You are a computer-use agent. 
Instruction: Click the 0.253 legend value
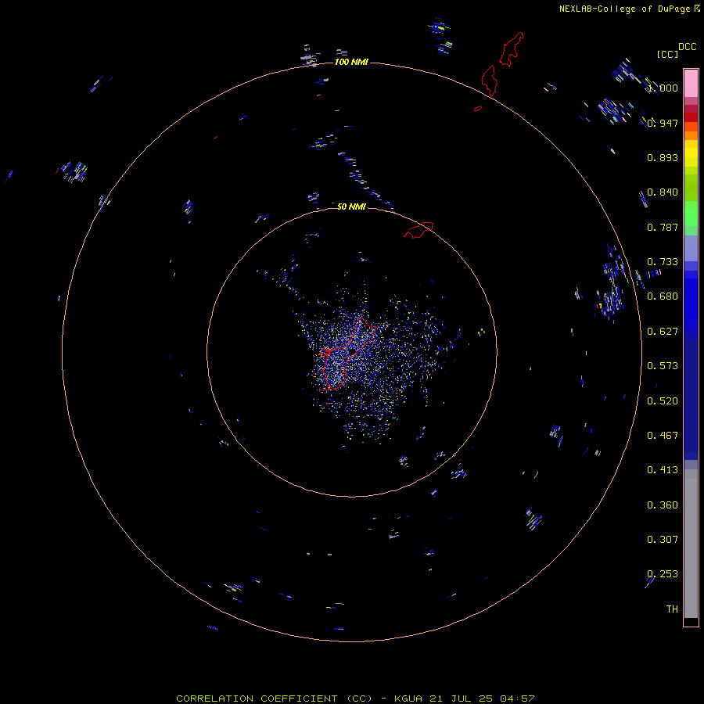point(663,574)
